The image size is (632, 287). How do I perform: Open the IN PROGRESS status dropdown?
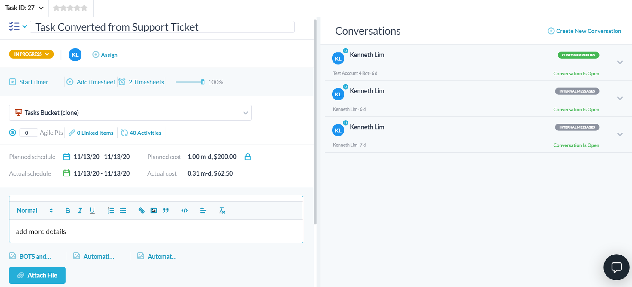point(31,54)
